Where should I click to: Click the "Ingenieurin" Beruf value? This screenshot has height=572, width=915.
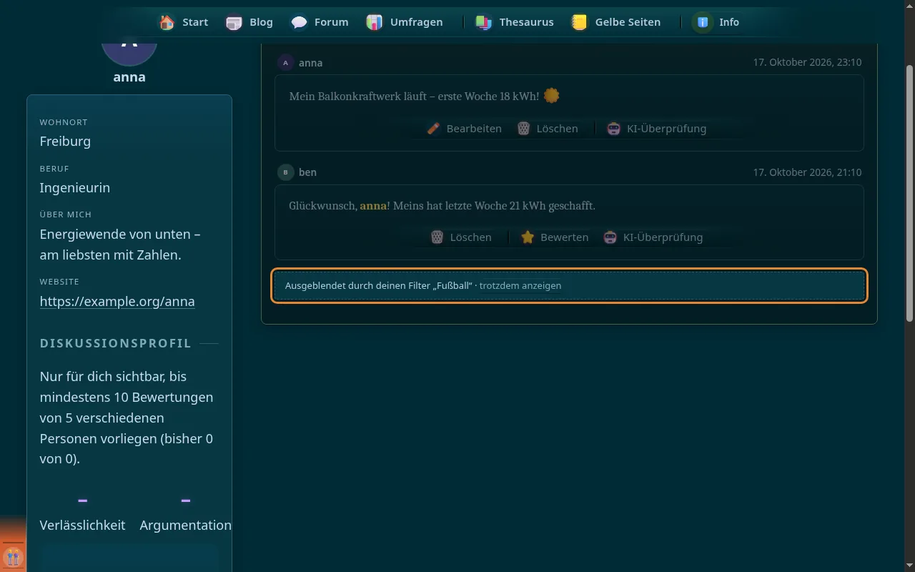click(x=75, y=188)
